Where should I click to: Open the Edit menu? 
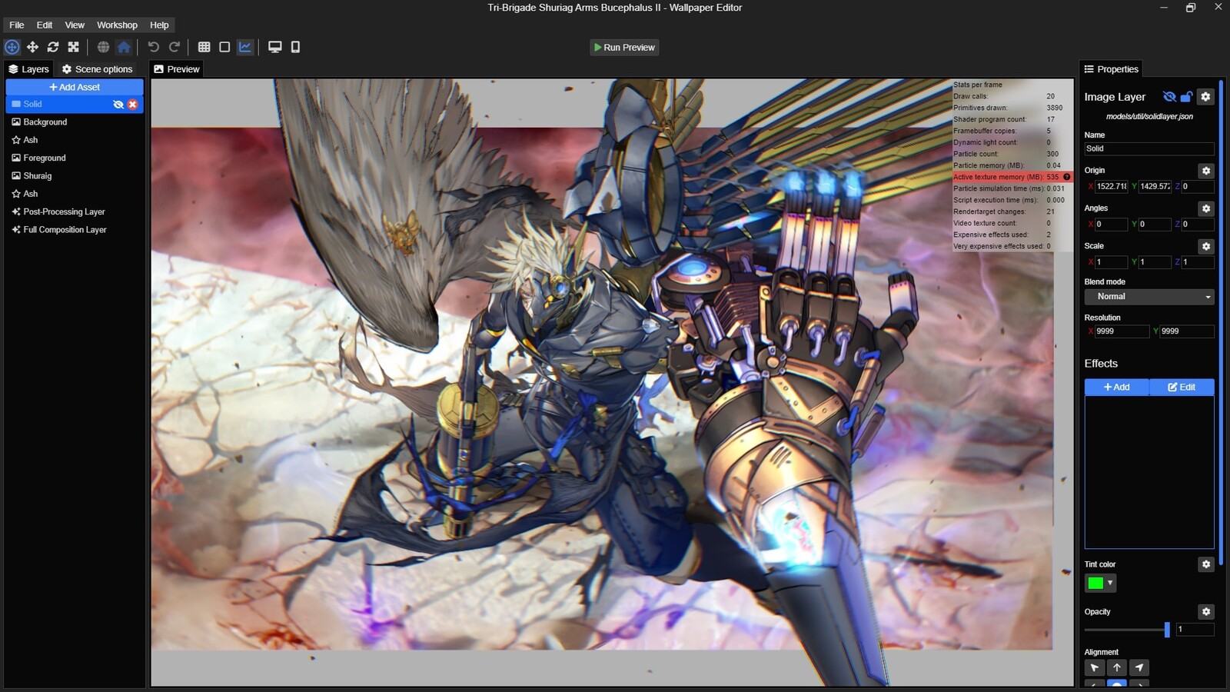45,25
